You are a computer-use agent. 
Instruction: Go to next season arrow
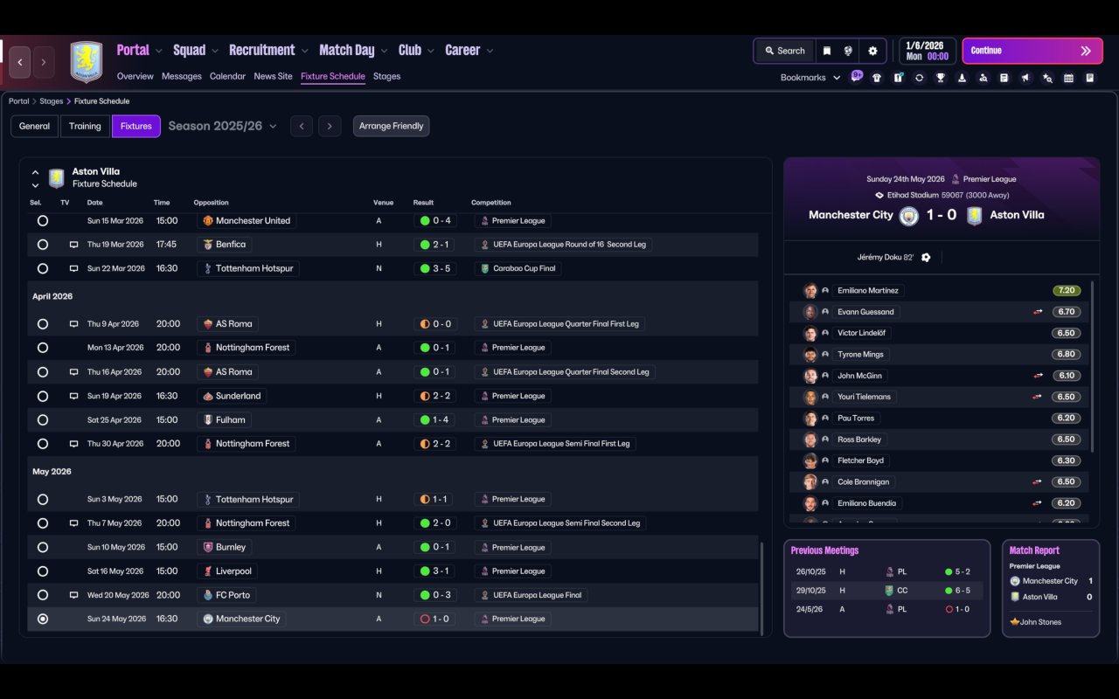(x=330, y=127)
